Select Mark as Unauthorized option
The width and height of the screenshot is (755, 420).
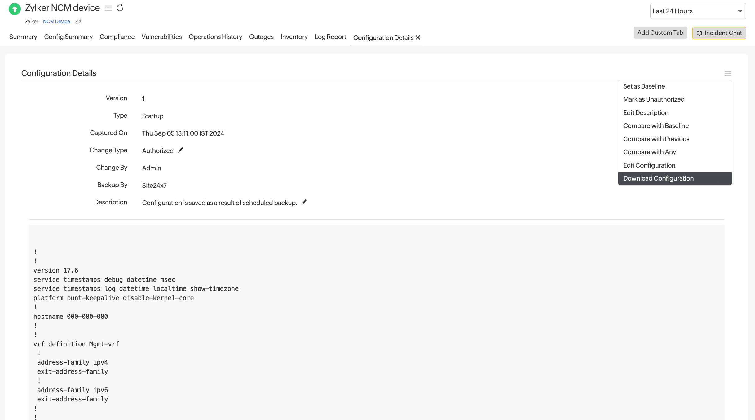tap(654, 99)
